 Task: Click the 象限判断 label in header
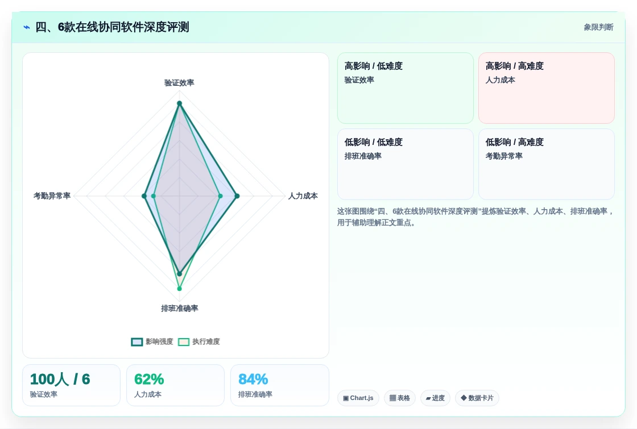click(x=598, y=27)
